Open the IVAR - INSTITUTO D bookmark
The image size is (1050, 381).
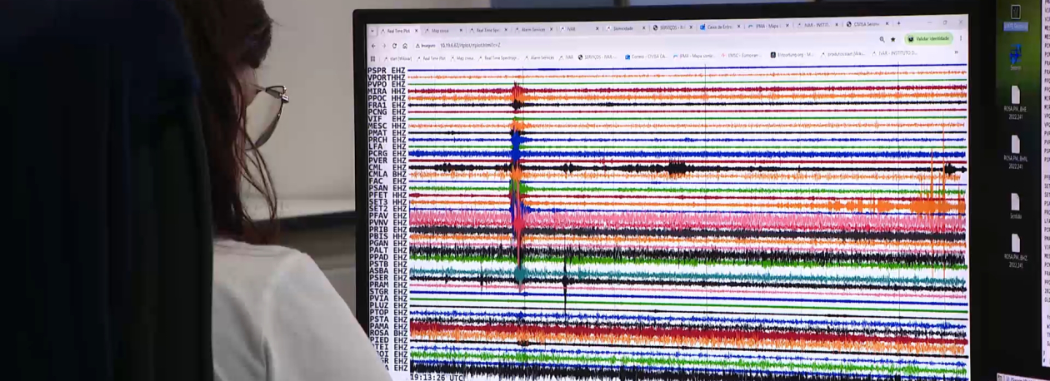tap(894, 53)
